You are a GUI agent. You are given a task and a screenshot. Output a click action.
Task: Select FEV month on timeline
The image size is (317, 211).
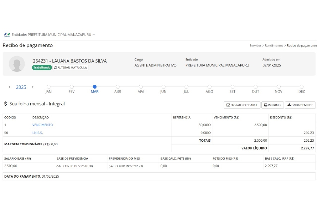72,87
